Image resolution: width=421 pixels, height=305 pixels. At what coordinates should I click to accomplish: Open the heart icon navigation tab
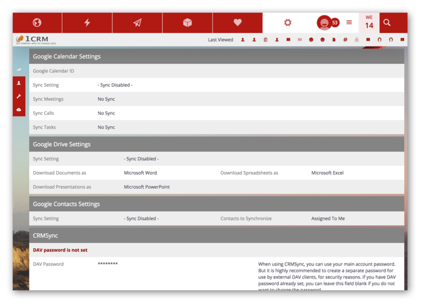coord(237,23)
